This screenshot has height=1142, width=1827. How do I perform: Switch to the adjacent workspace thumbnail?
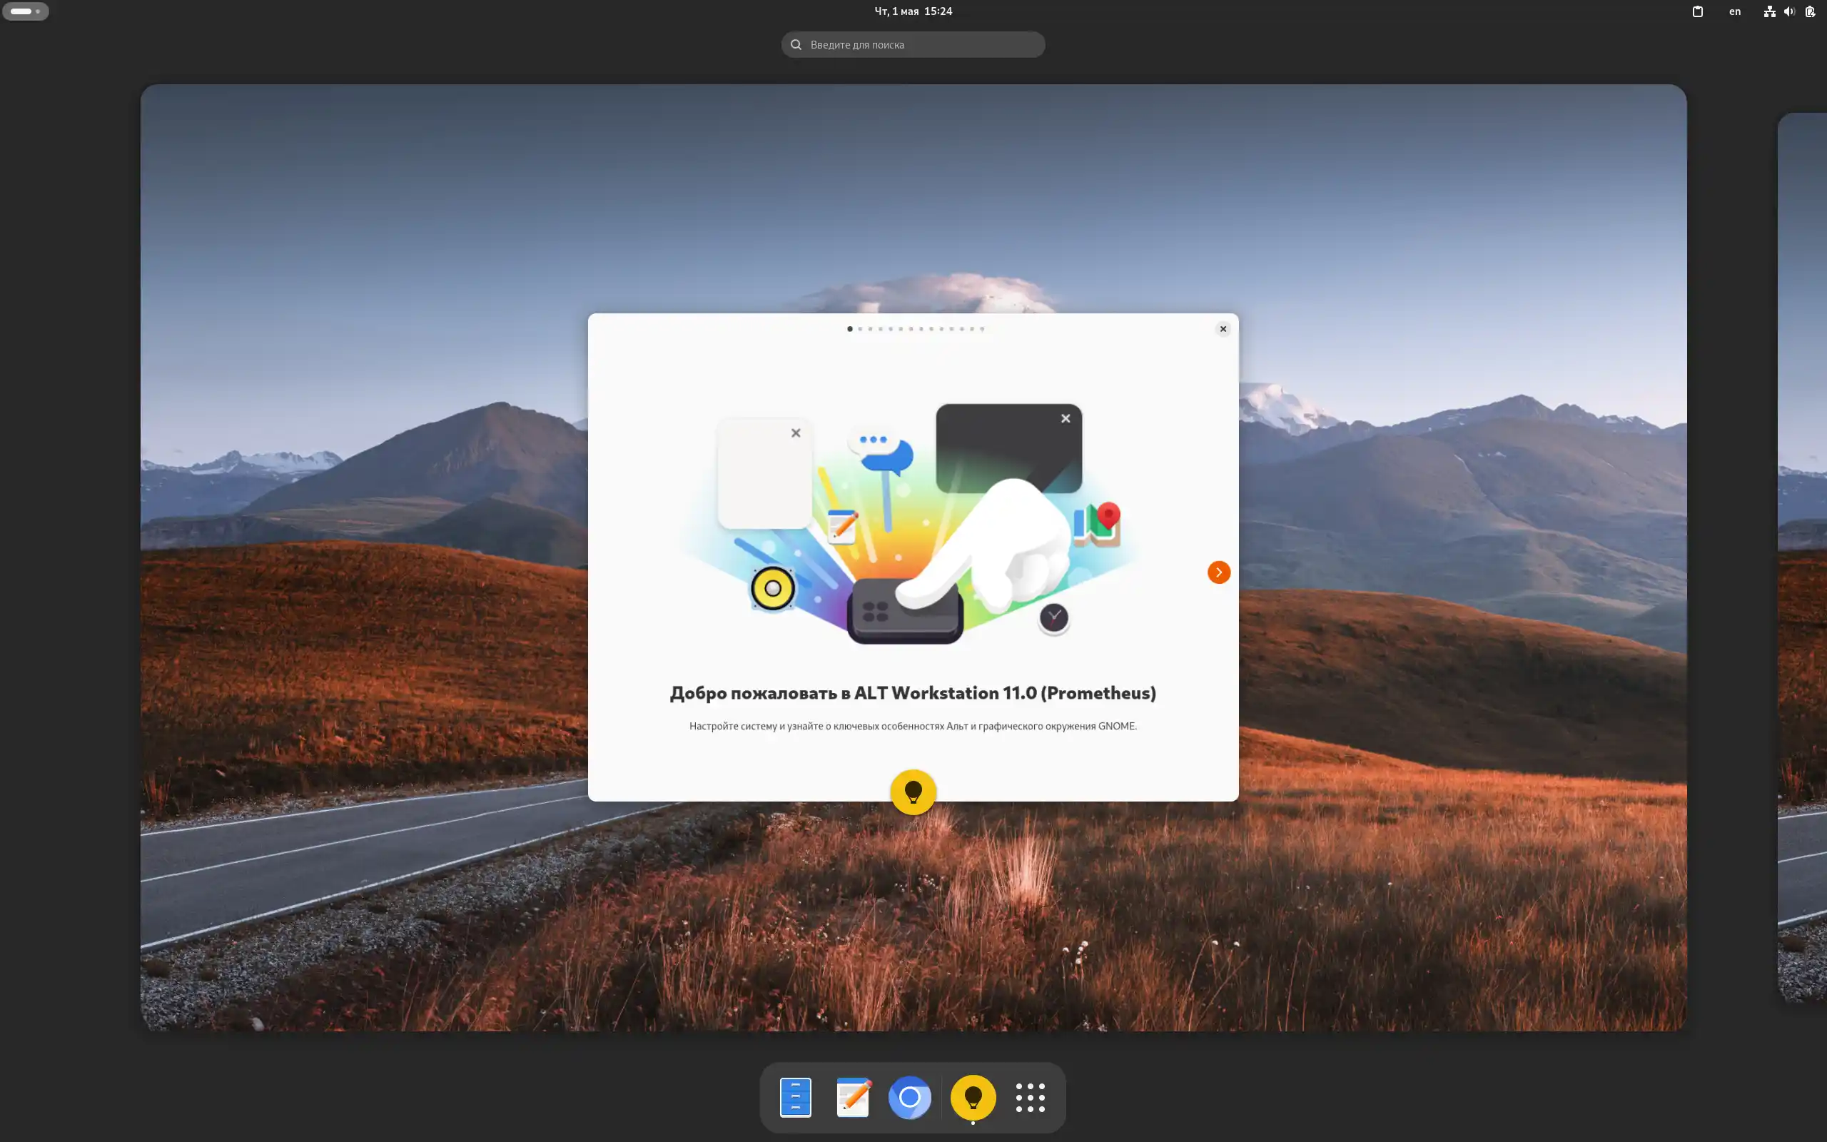(x=1804, y=557)
